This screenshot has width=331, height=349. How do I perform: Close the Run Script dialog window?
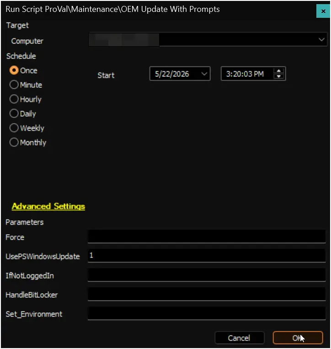[323, 11]
